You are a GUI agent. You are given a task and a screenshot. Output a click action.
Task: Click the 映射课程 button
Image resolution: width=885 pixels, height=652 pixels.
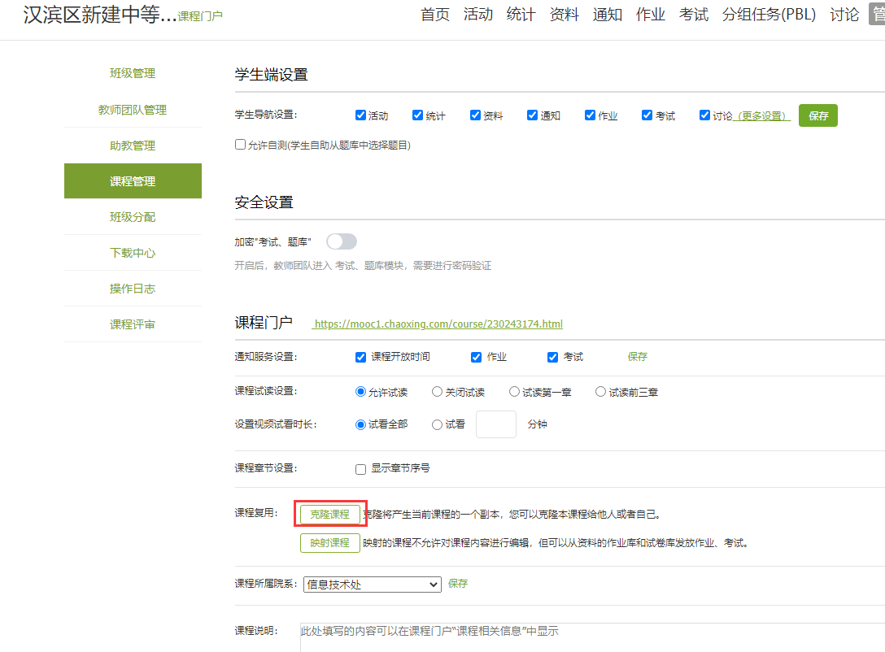pyautogui.click(x=330, y=542)
